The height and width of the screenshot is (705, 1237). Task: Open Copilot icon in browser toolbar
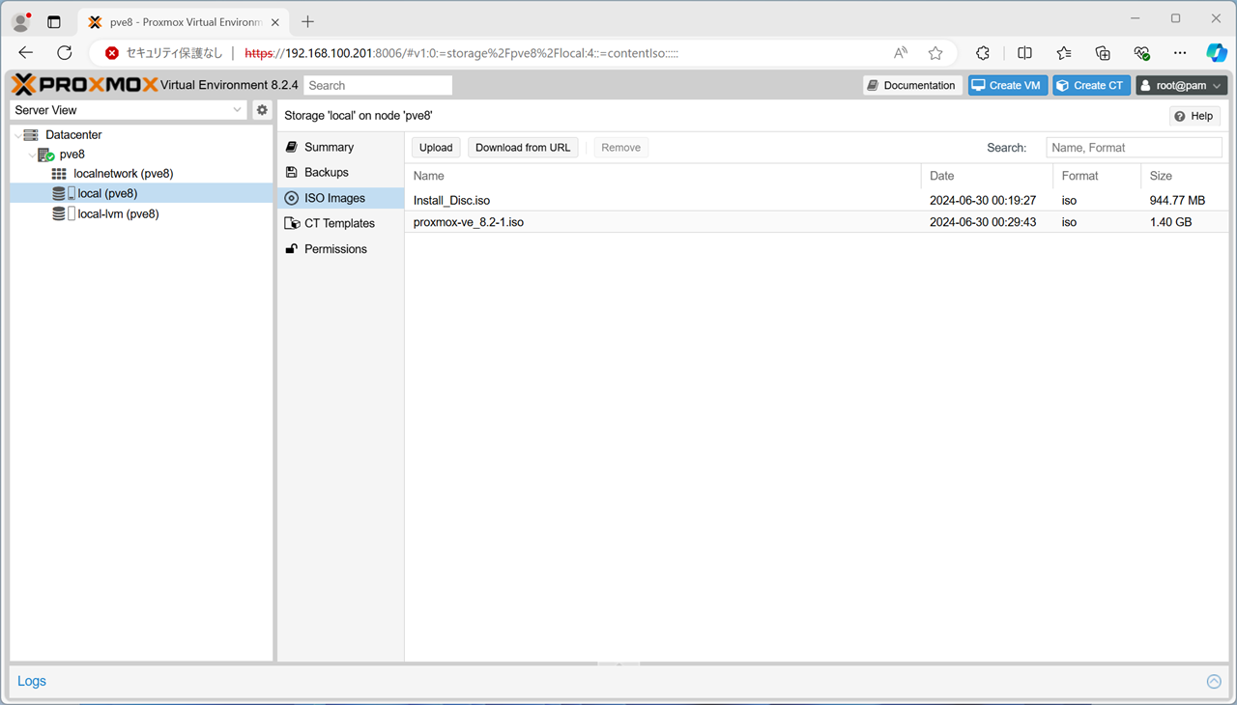(1216, 53)
